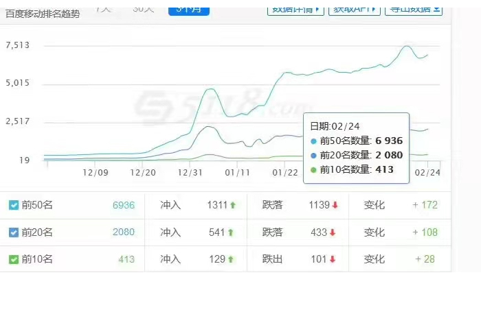This screenshot has height=312, width=481.
Task: Click the 跌落 value 433
Action: point(319,232)
